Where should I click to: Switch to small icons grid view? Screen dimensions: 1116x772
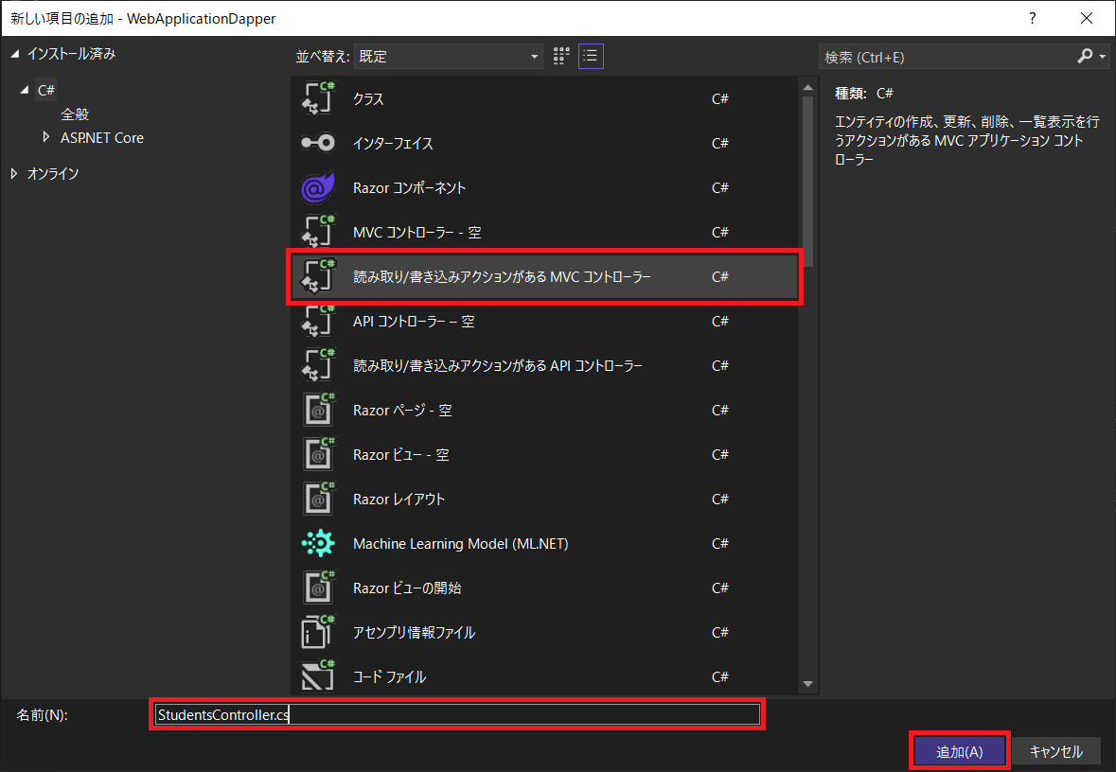560,56
